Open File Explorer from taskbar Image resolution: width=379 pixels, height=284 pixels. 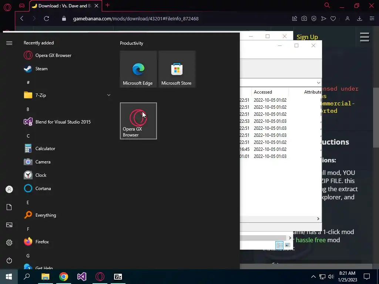click(x=45, y=277)
